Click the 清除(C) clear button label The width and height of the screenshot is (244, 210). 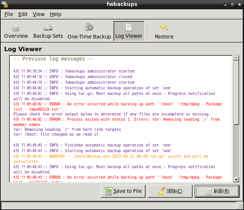(174, 191)
